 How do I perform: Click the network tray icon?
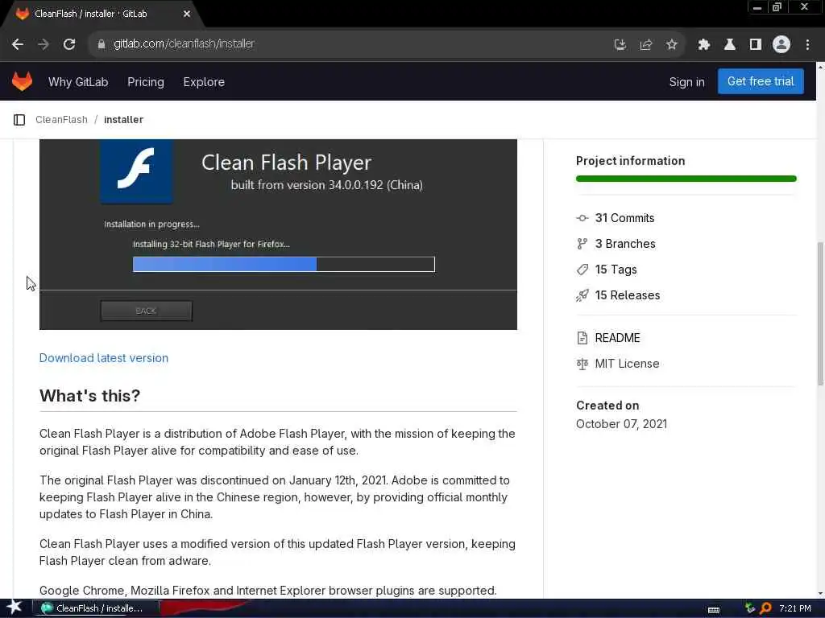[750, 608]
